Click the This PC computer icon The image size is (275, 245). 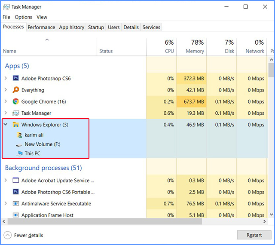pyautogui.click(x=19, y=153)
